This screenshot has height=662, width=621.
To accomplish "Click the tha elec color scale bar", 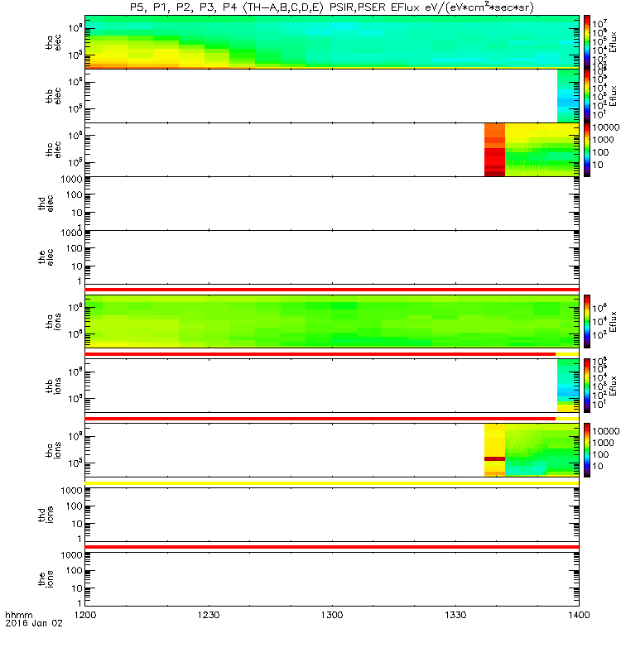I will pos(587,42).
